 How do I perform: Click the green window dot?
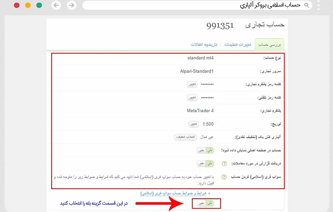click(x=39, y=5)
